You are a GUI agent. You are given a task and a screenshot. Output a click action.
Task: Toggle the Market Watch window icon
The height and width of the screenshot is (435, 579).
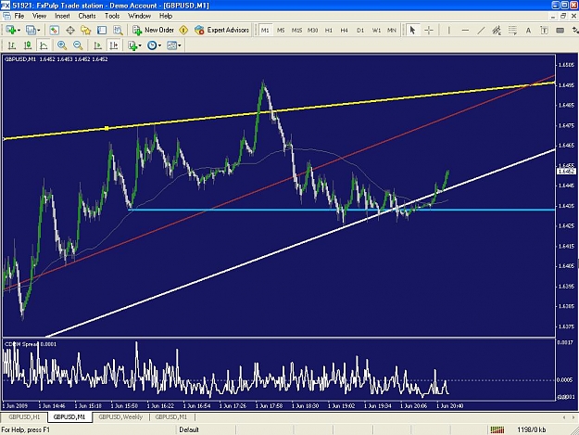55,31
